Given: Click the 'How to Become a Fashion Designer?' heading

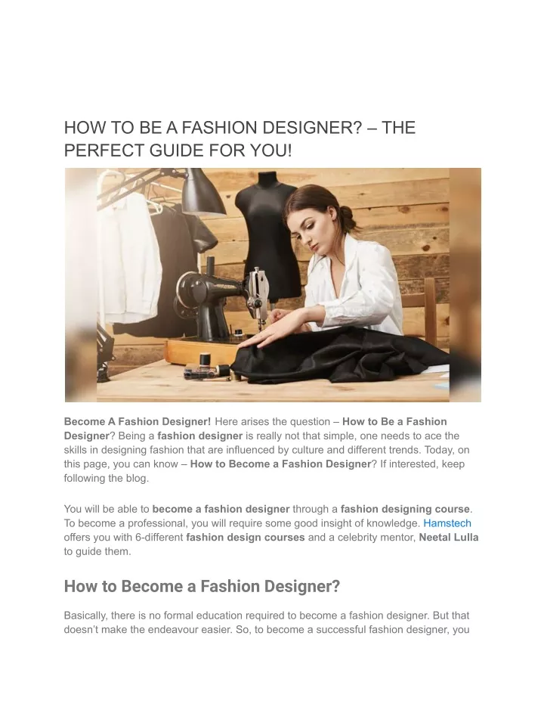Looking at the screenshot, I should click(202, 586).
